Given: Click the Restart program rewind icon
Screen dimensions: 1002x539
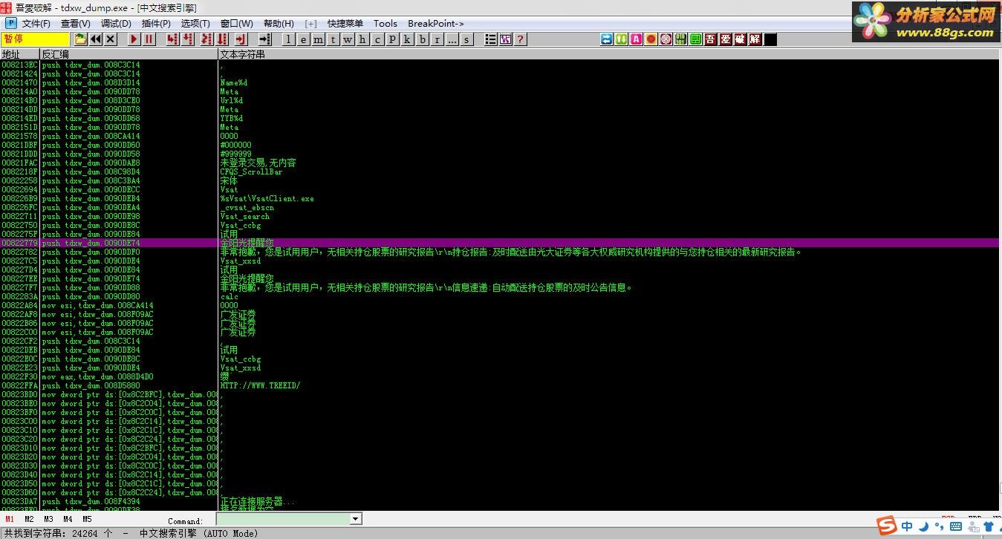Looking at the screenshot, I should tap(96, 39).
